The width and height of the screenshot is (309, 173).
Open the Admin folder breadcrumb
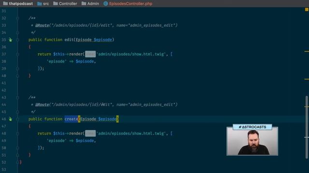(x=90, y=3)
